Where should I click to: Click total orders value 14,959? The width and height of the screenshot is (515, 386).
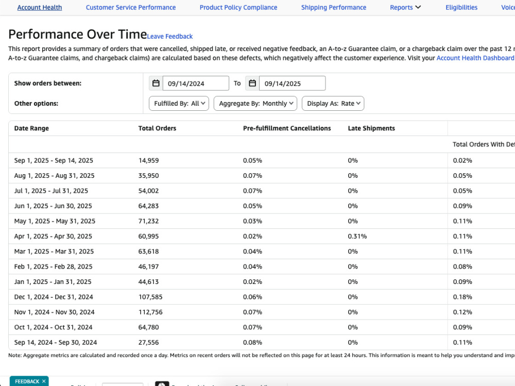pyautogui.click(x=148, y=160)
